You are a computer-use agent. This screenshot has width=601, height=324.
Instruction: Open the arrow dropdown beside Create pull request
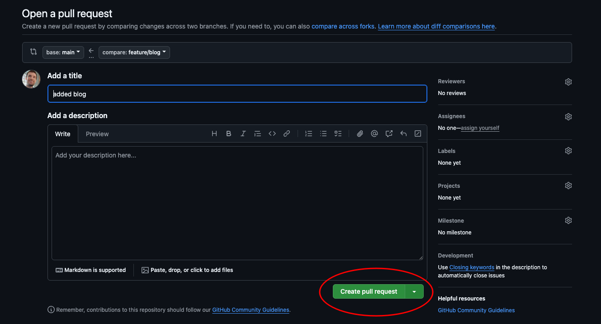tap(414, 292)
